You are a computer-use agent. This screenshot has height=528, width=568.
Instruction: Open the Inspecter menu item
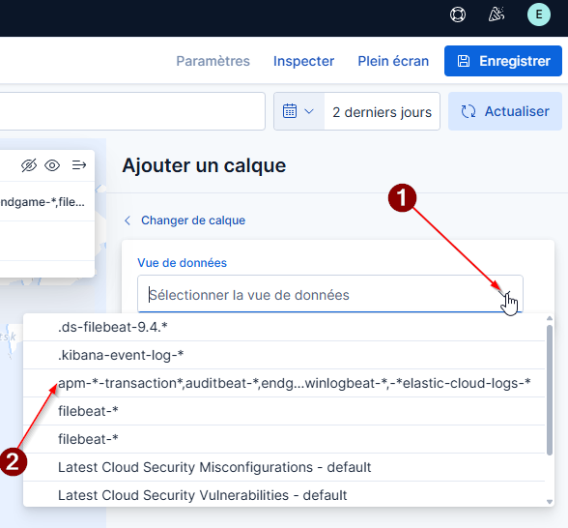coord(303,61)
